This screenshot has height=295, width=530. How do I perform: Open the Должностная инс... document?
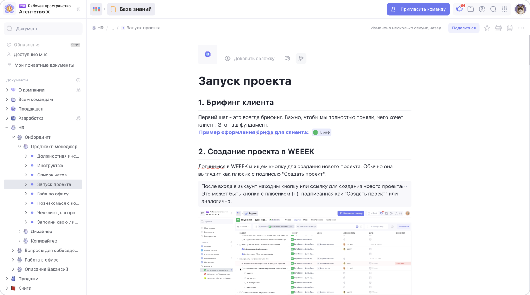point(58,156)
